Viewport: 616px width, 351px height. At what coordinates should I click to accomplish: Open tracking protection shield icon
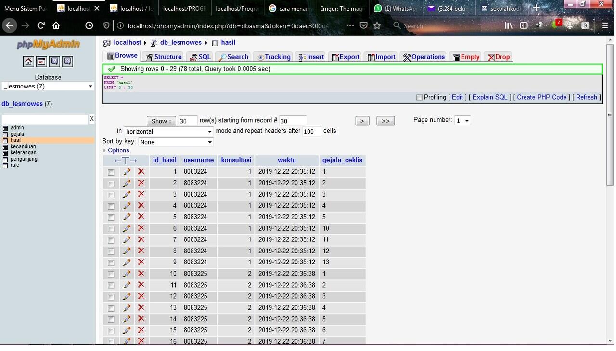tap(107, 25)
